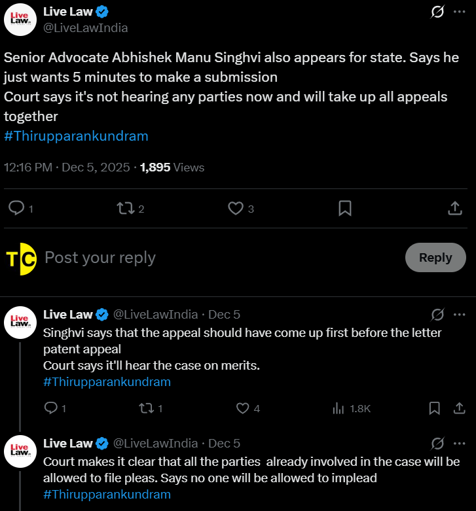The height and width of the screenshot is (511, 476).
Task: Repost the main Singhvi submission tweet
Action: [124, 208]
